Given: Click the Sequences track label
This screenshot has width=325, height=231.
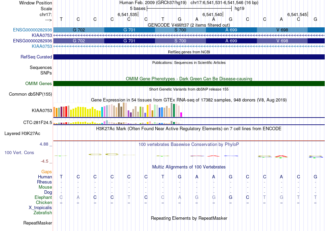Looking at the screenshot, I should (41, 67).
